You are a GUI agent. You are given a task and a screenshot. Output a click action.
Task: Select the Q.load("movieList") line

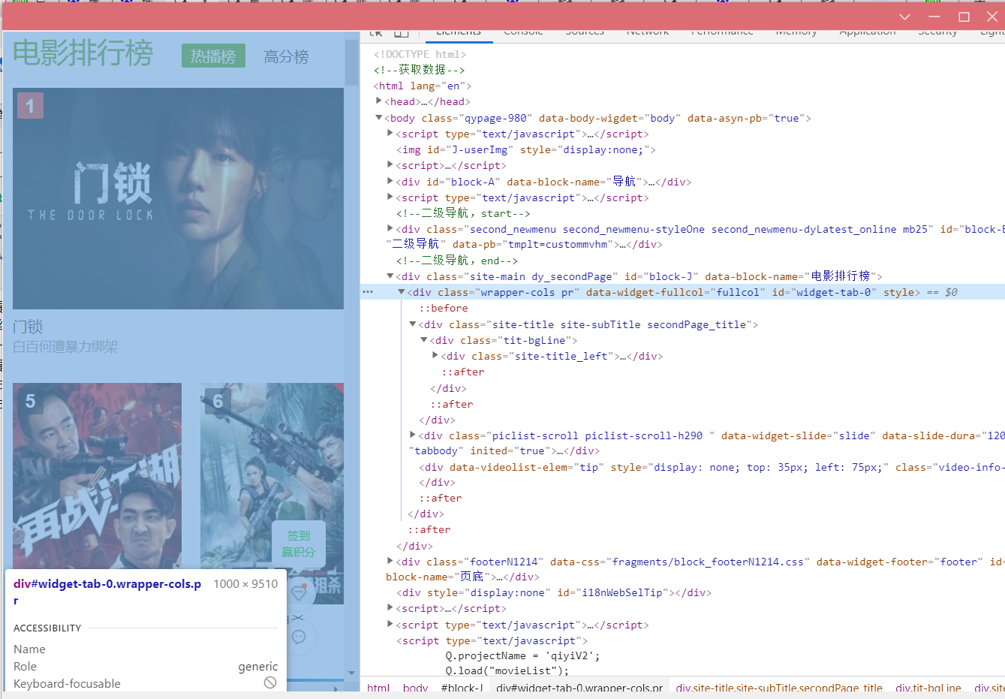[507, 670]
